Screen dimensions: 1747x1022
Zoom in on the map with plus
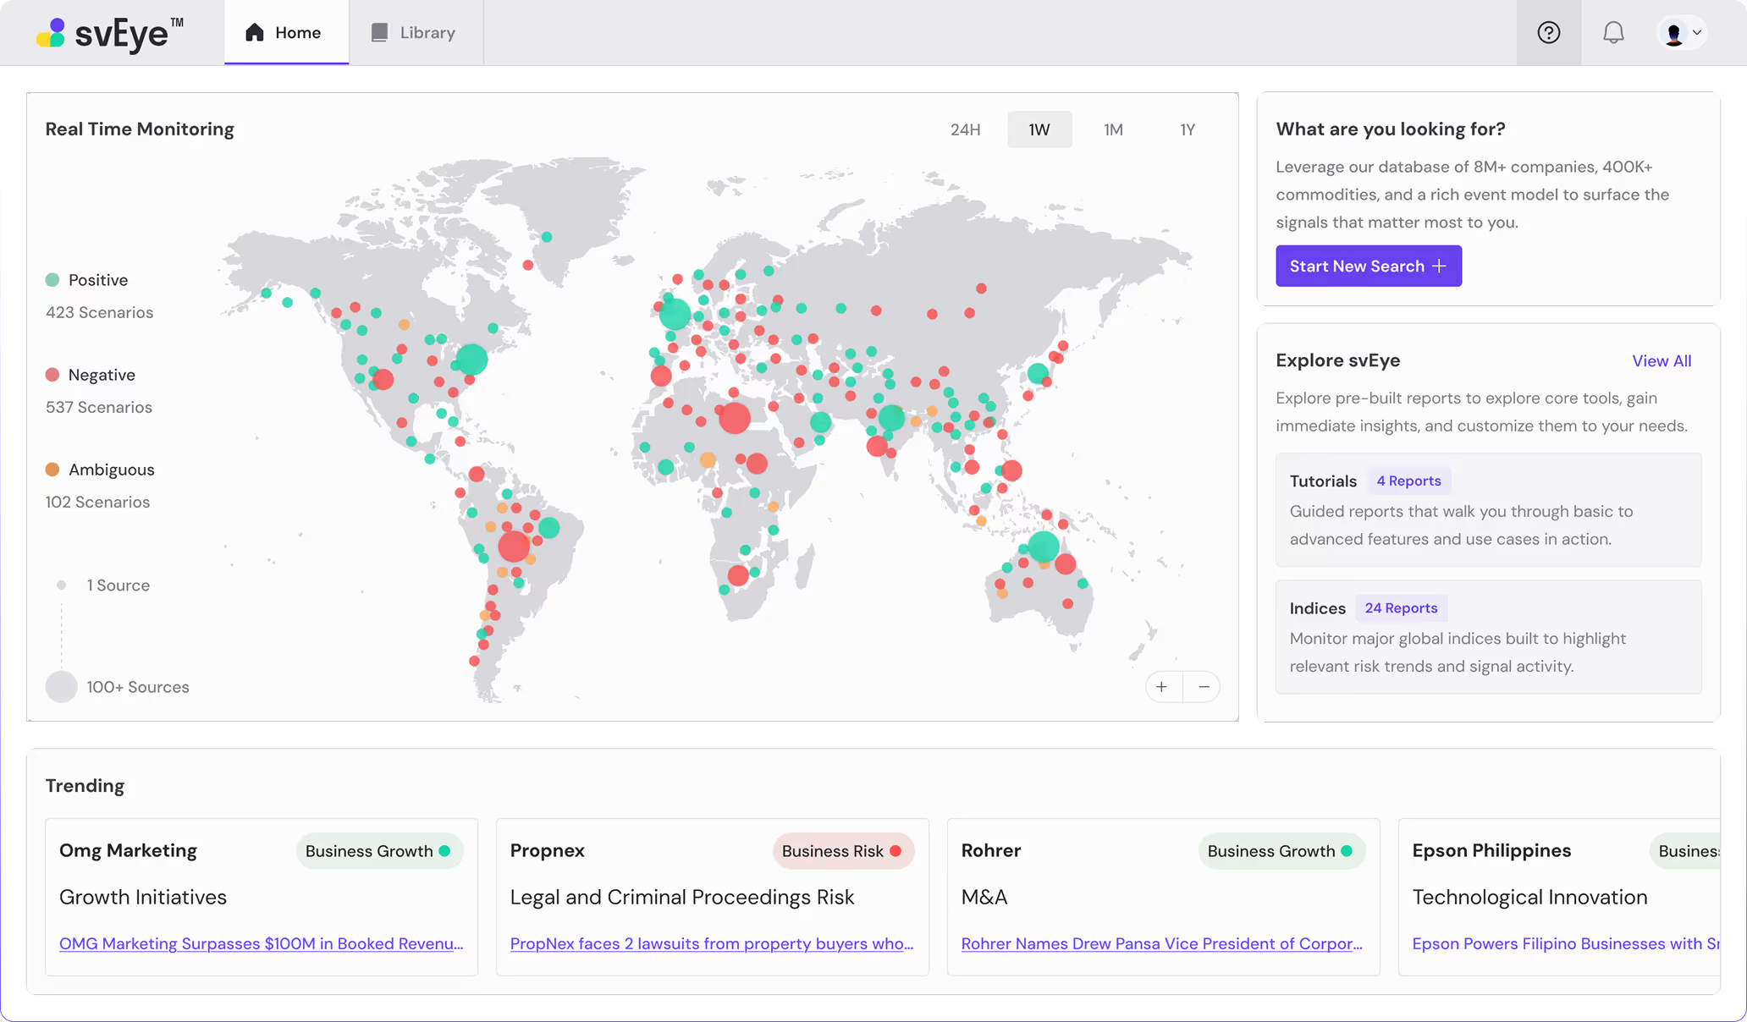[x=1162, y=687]
